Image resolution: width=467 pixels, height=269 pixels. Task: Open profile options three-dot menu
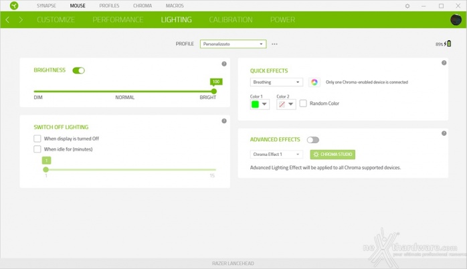(274, 44)
